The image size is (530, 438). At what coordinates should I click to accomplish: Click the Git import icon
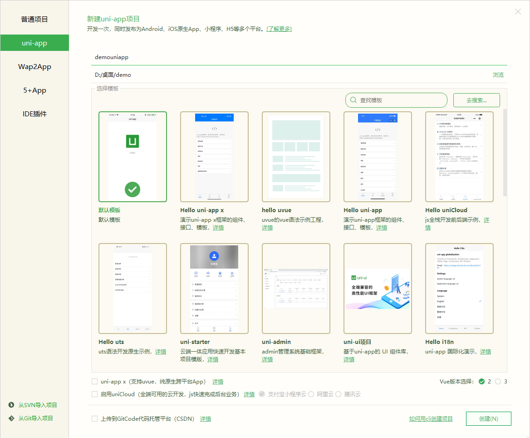[x=11, y=418]
